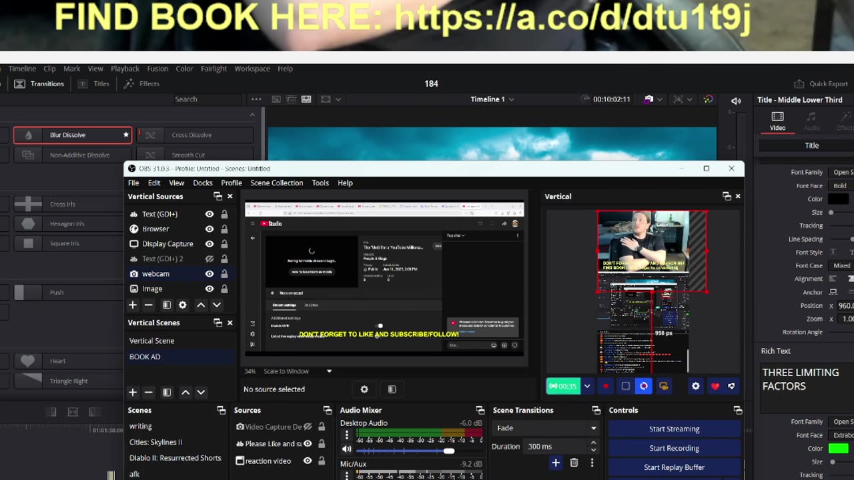Hide the Display Capture source
The image size is (854, 480).
(209, 244)
